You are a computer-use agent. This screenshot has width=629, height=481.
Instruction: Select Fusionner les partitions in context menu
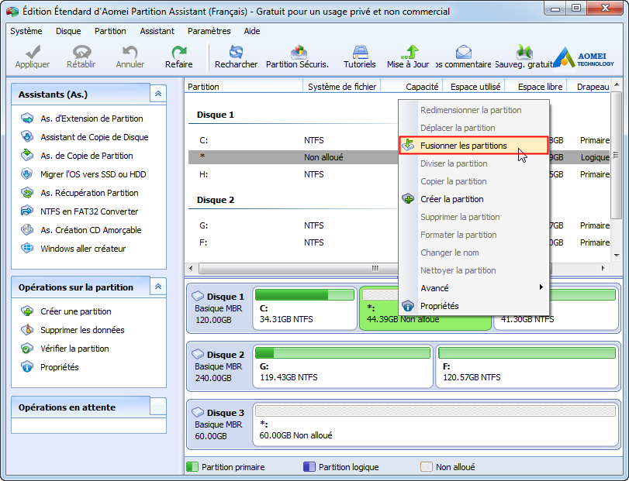click(x=474, y=146)
